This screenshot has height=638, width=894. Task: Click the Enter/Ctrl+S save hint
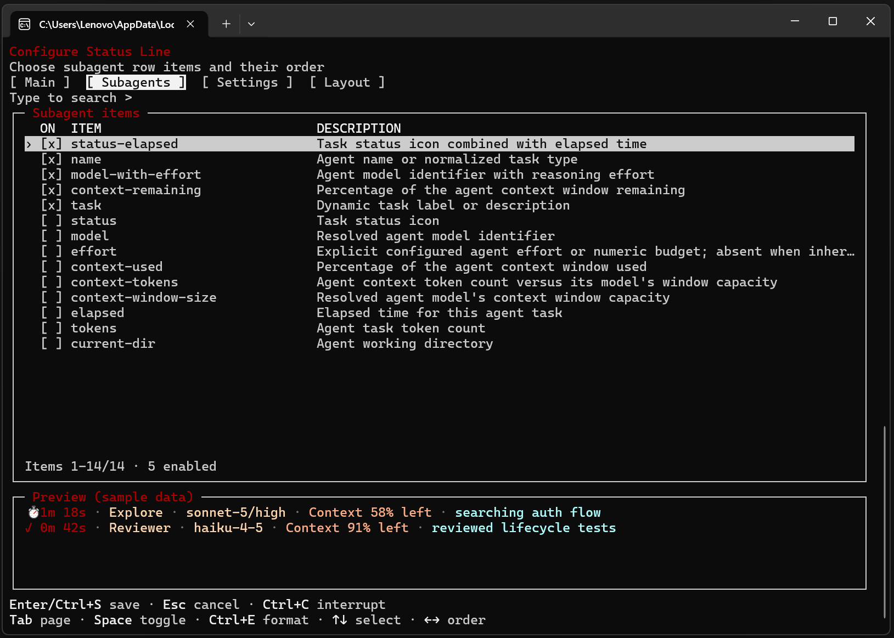(x=75, y=605)
